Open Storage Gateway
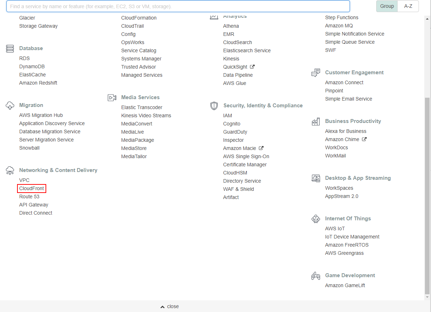This screenshot has width=431, height=312. click(x=38, y=26)
